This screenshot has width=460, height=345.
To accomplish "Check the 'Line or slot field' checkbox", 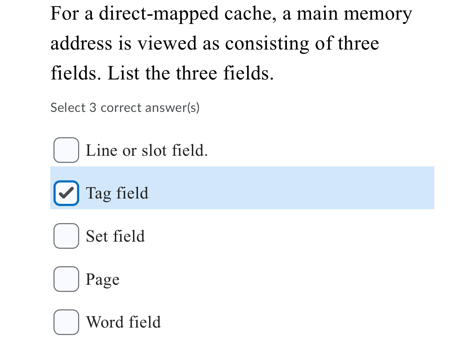I will 66,150.
